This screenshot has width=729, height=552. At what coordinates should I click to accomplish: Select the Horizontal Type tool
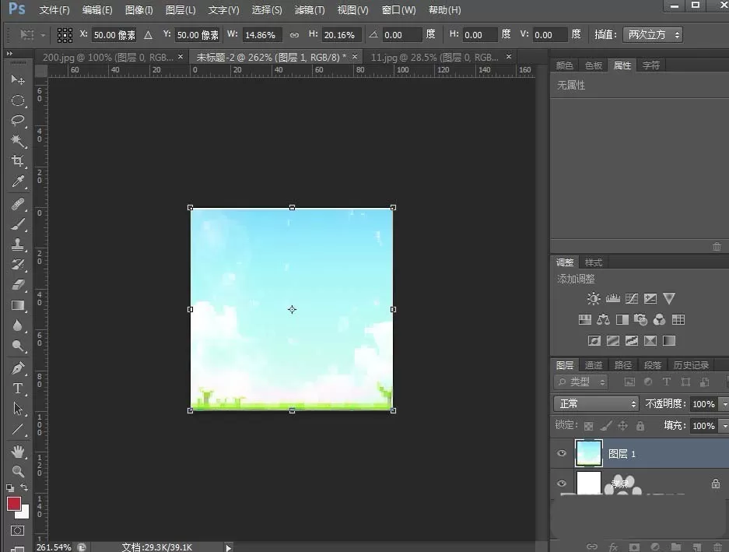pos(18,389)
